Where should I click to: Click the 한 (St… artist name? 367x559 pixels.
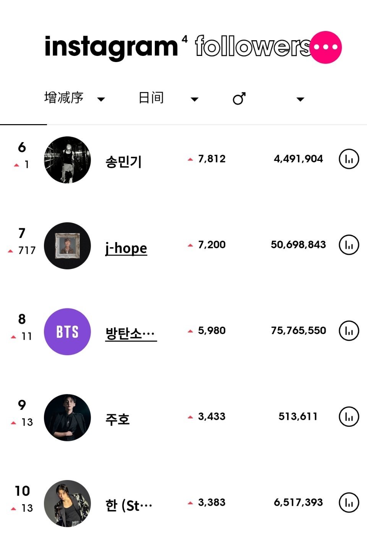[x=129, y=505]
